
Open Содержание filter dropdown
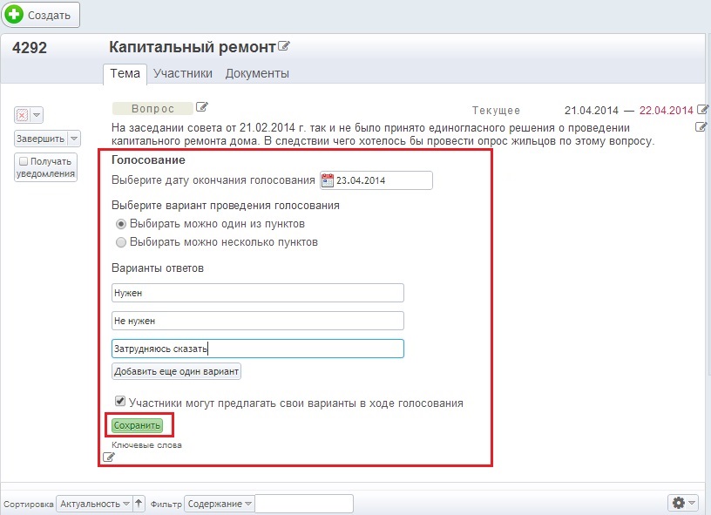[x=220, y=504]
